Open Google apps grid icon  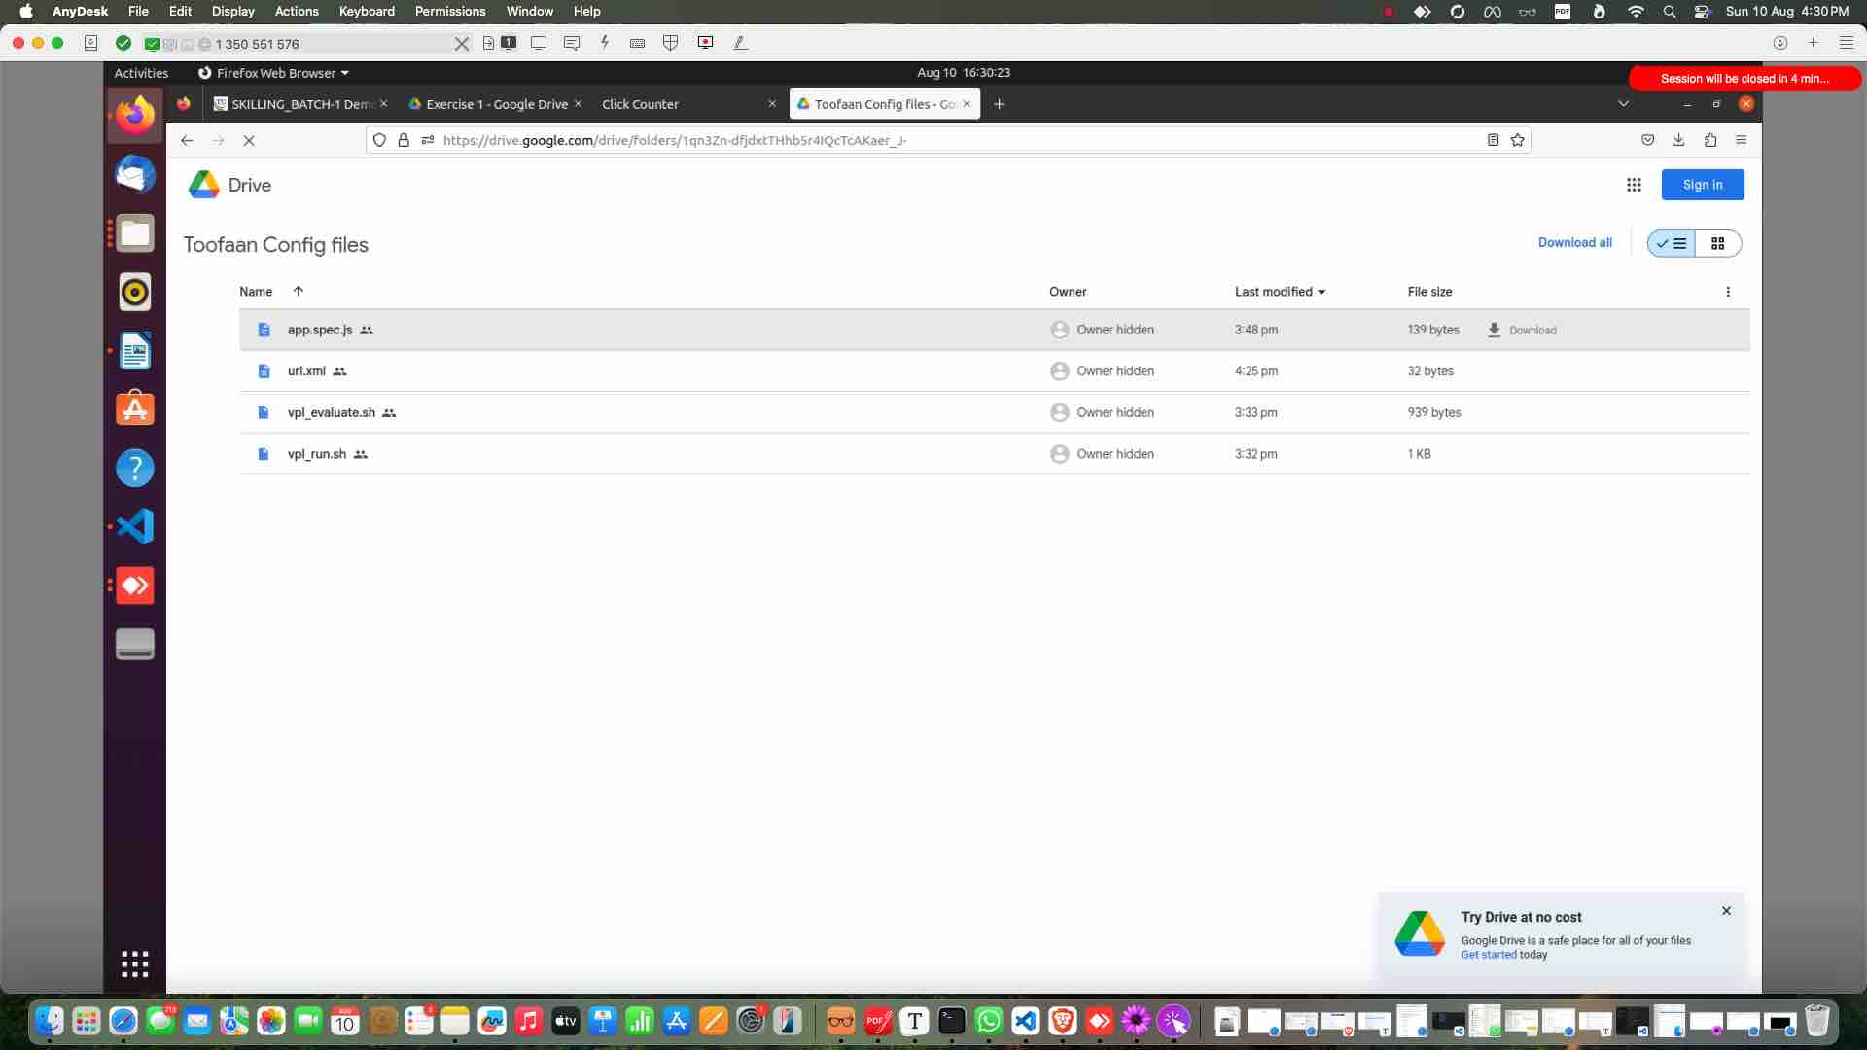tap(1634, 185)
